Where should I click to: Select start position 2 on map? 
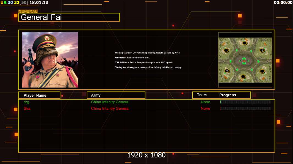pyautogui.click(x=227, y=71)
